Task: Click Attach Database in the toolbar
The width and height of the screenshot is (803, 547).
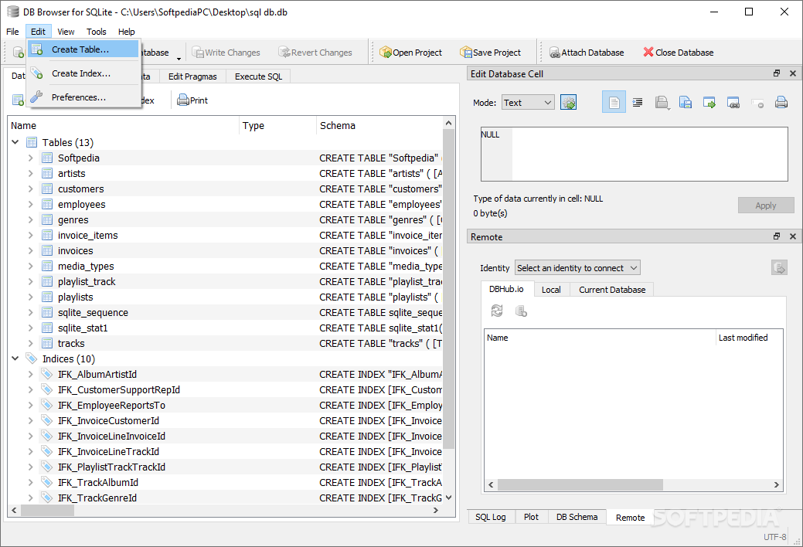Action: click(x=587, y=53)
